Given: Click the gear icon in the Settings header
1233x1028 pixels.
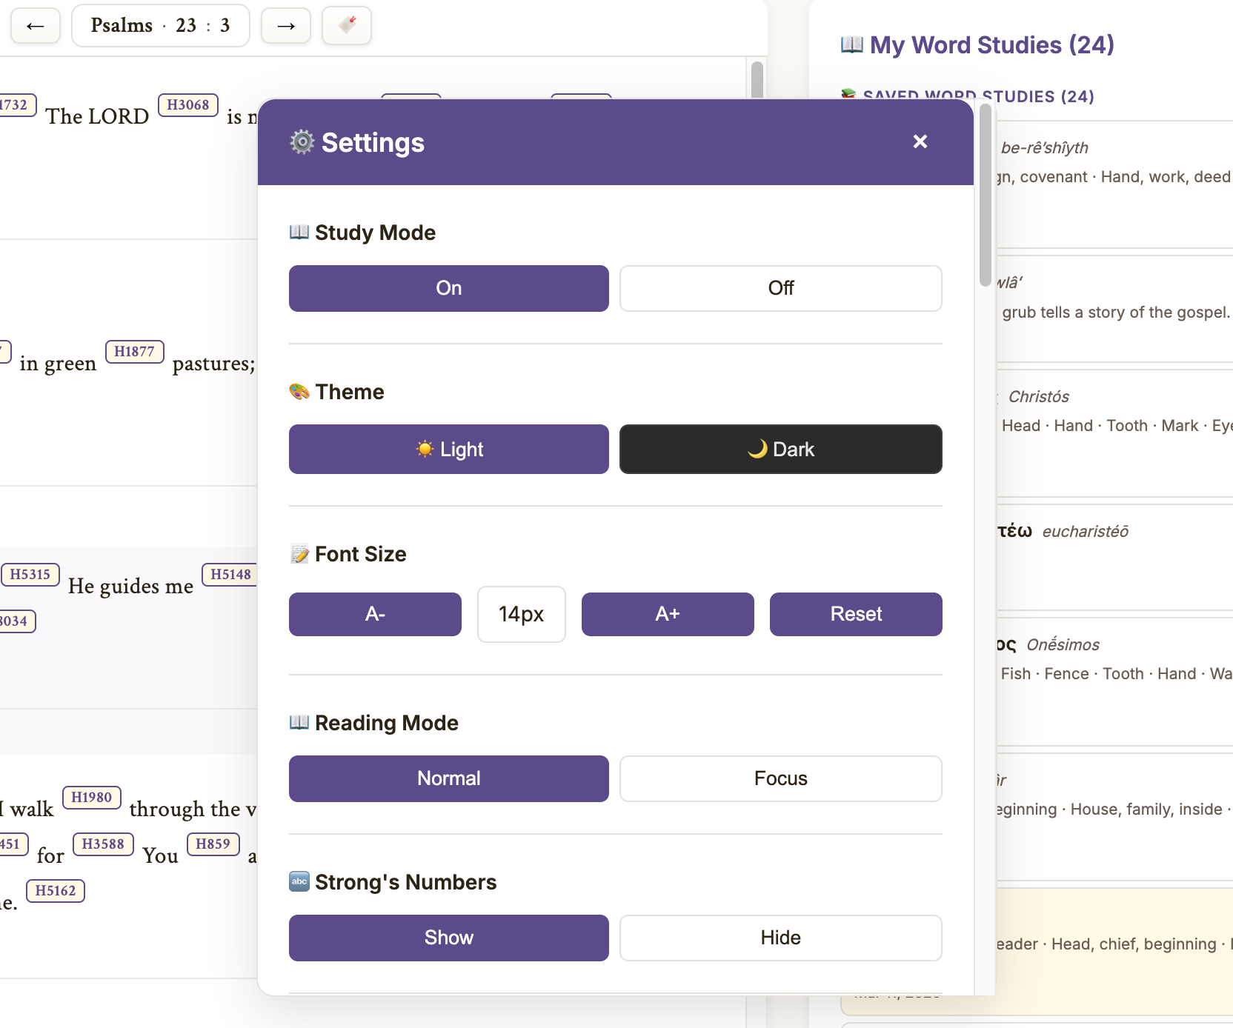Looking at the screenshot, I should click(x=301, y=143).
